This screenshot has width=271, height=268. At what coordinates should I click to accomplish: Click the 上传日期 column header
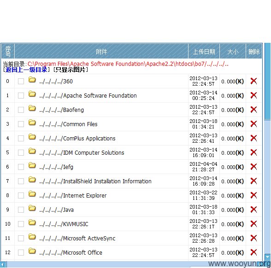[x=204, y=52]
